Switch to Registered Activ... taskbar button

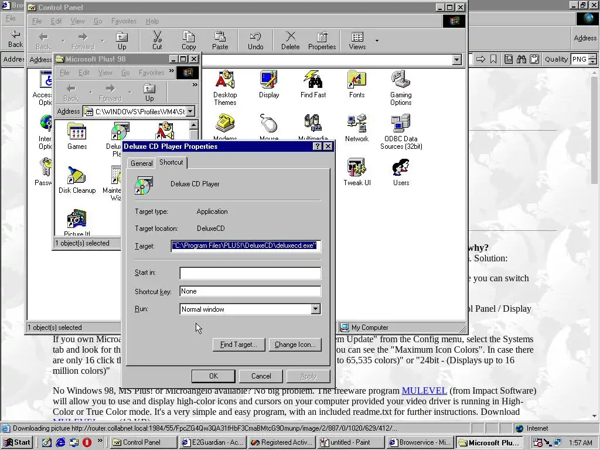(x=282, y=442)
